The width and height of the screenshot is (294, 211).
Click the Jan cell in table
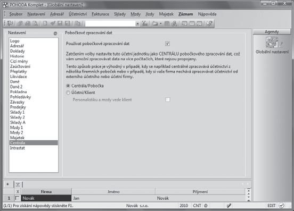pyautogui.click(x=113, y=198)
